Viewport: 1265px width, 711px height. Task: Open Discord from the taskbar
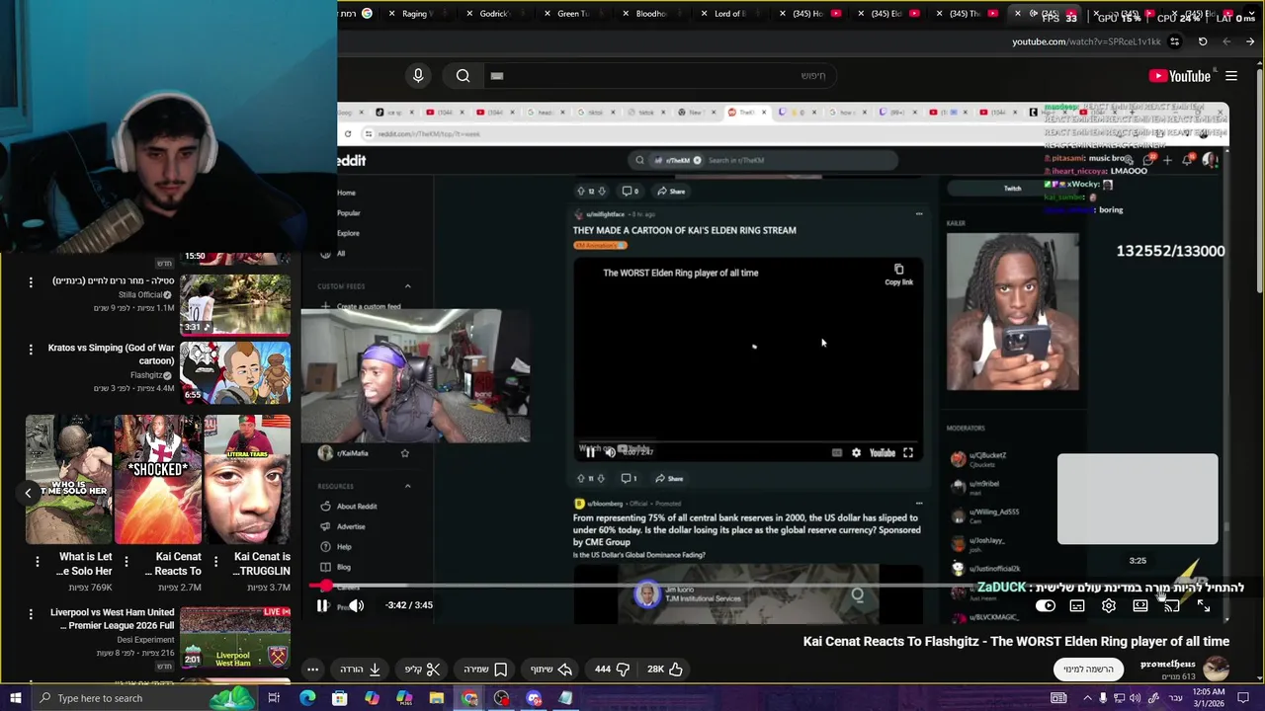534,698
